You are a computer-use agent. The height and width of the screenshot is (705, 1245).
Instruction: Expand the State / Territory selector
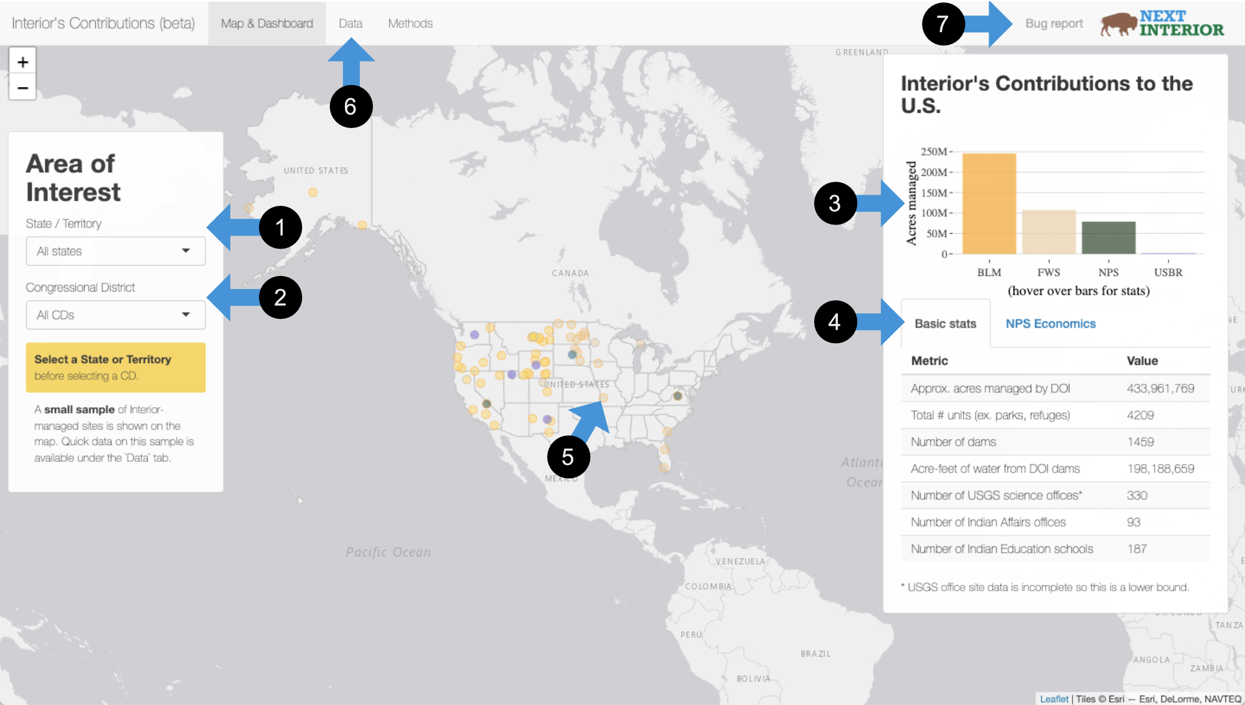tap(115, 251)
